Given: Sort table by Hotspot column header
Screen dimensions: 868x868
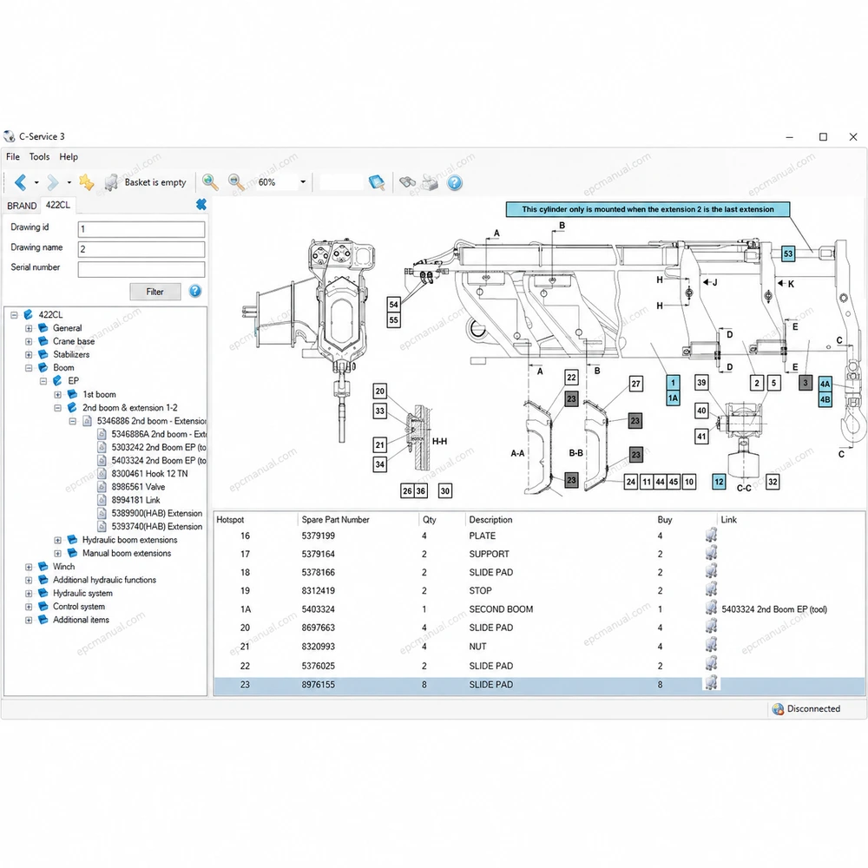Looking at the screenshot, I should coord(230,520).
